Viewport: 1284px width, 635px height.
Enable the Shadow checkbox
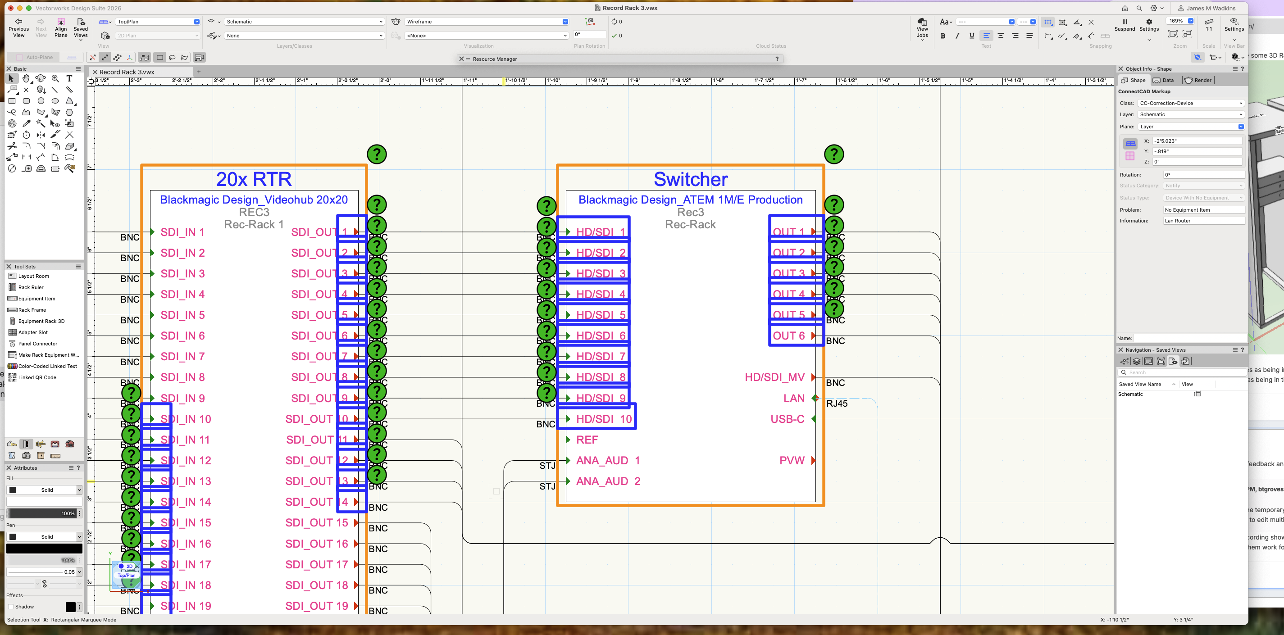point(11,607)
